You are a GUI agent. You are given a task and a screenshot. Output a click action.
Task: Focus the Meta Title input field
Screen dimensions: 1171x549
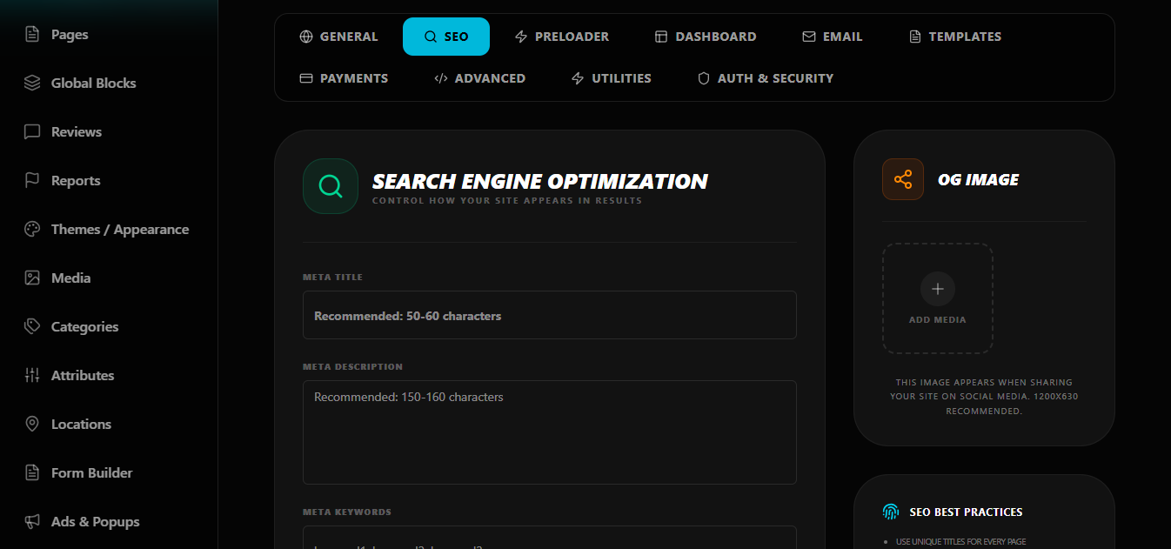point(549,315)
